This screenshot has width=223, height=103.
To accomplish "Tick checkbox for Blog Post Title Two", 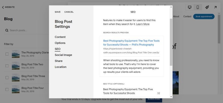I will [7, 66].
